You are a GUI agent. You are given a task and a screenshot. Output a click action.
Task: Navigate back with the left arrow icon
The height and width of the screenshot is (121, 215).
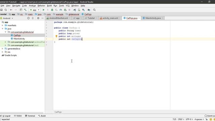click(x=11, y=10)
